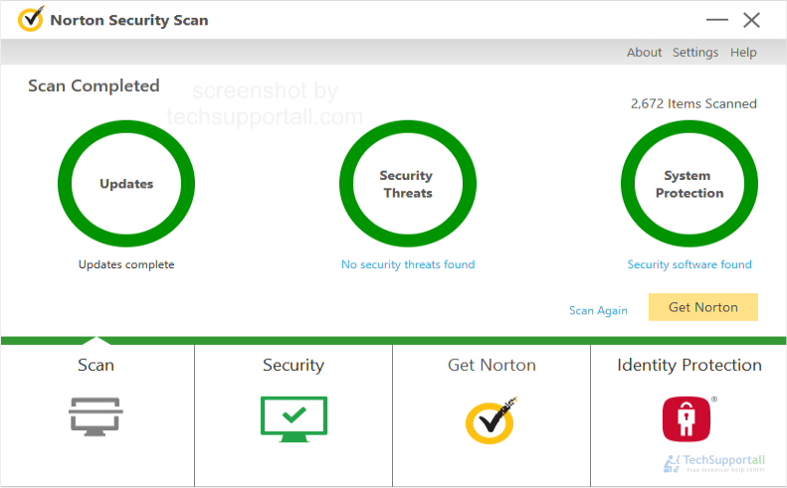This screenshot has height=488, width=787.
Task: Click the Scan Completed heading
Action: [94, 85]
